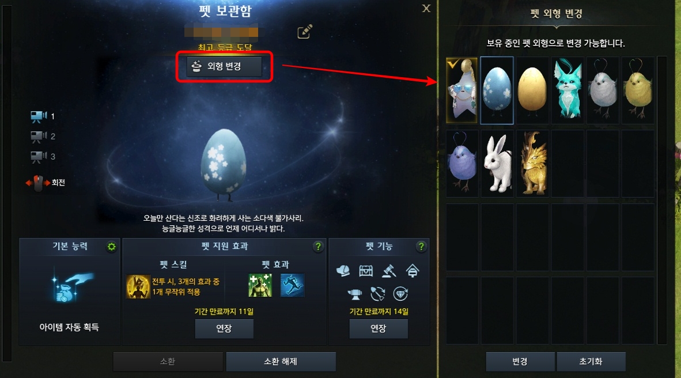Select the teal fox pet appearance
This screenshot has height=378, width=681.
point(567,90)
